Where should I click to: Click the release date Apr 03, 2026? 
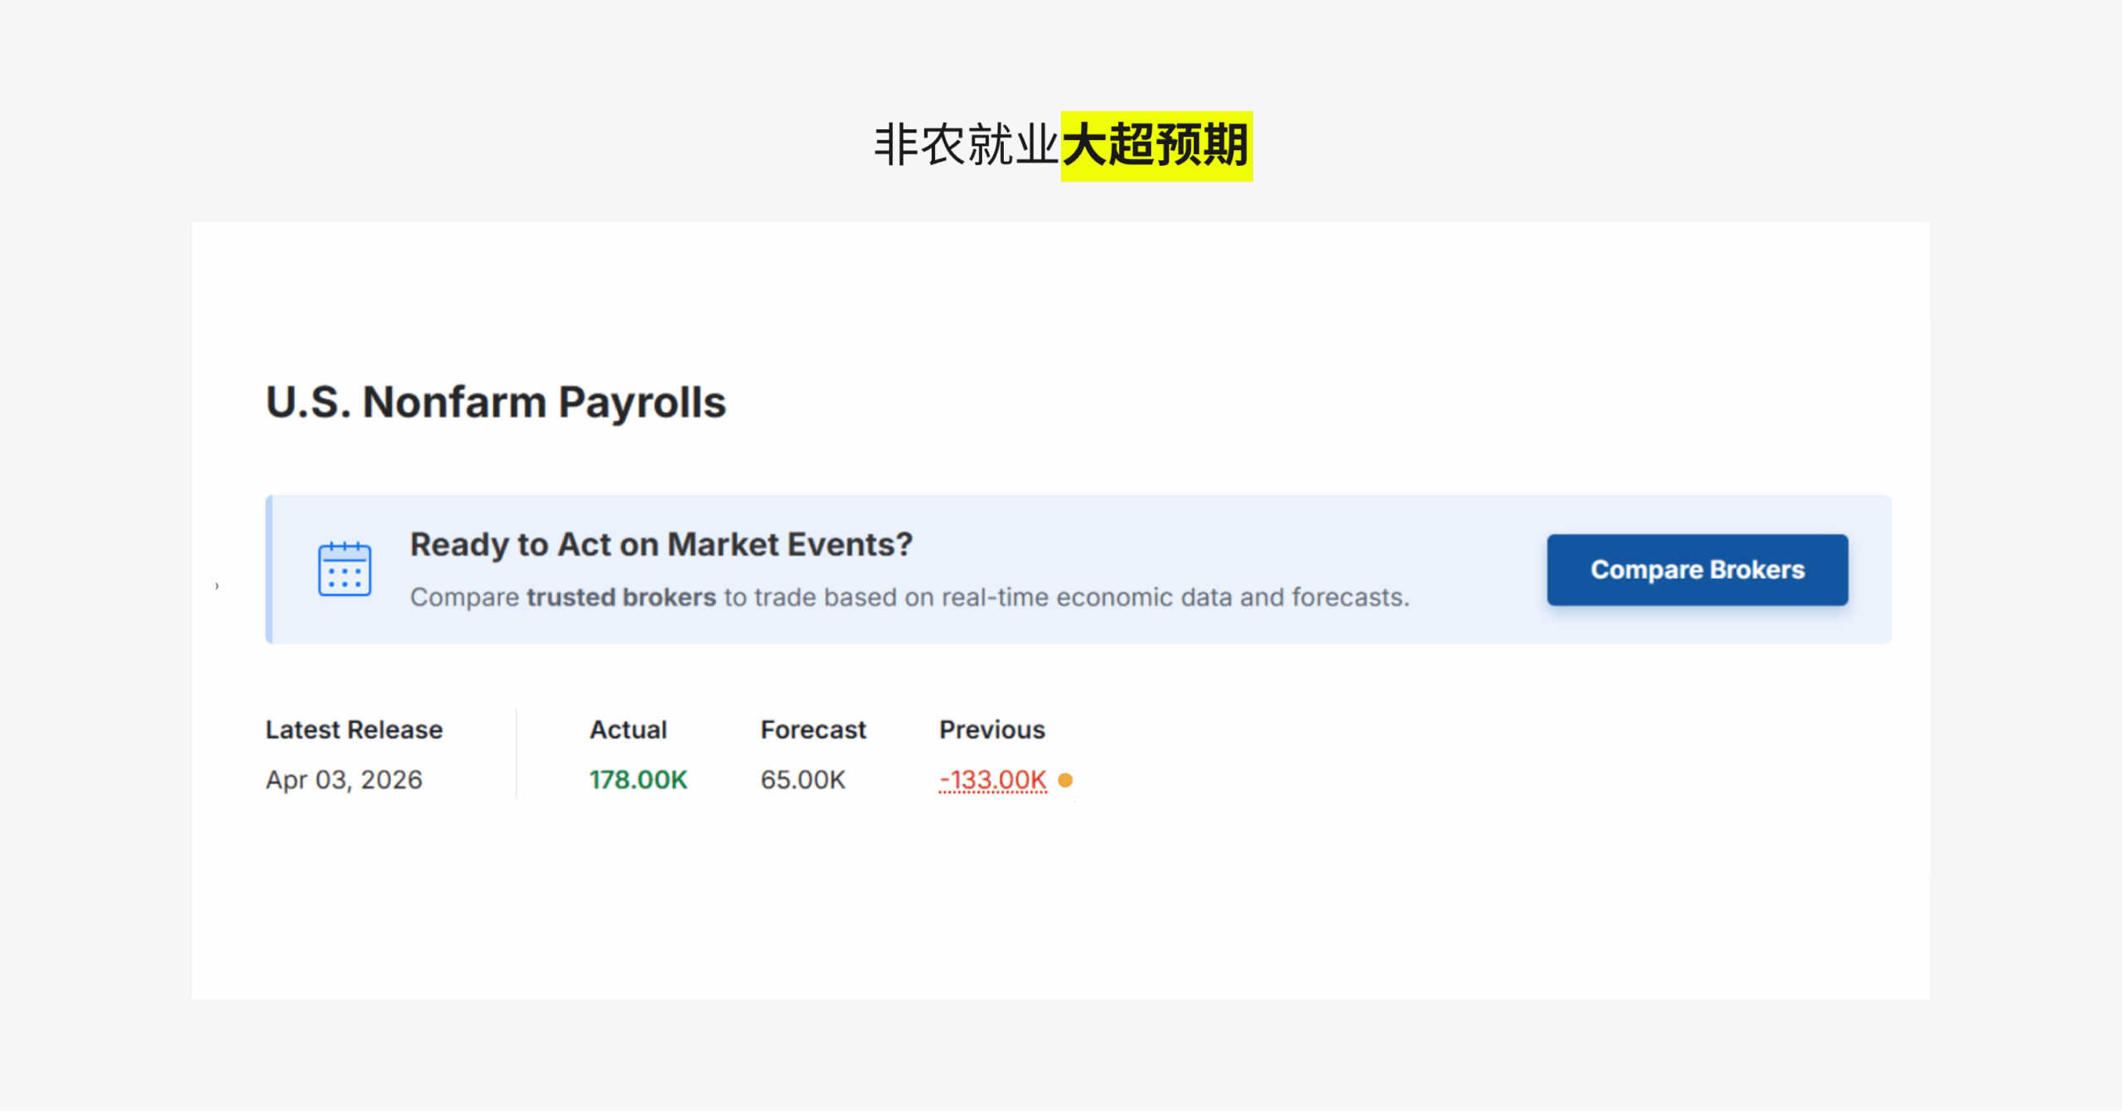point(344,780)
